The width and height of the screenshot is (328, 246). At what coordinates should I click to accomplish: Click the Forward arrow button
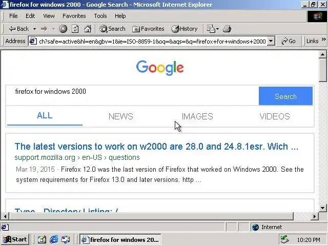click(44, 29)
